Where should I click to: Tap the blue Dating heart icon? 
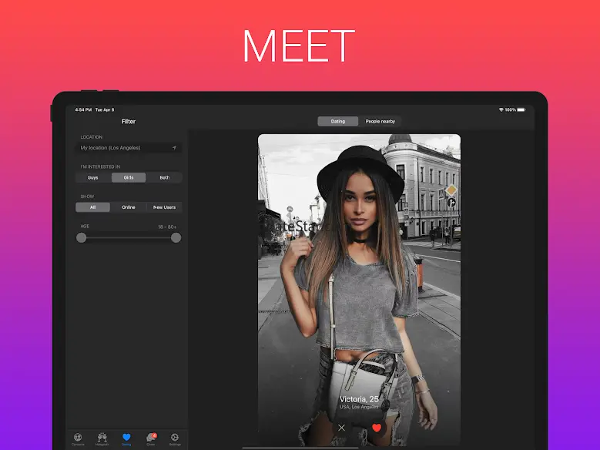point(126,438)
